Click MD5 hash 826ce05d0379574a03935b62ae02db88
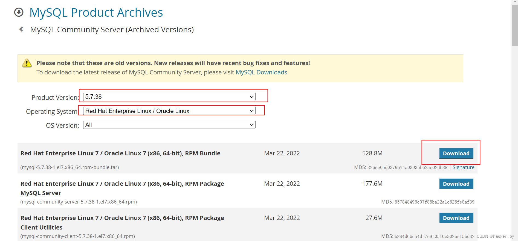 (x=407, y=168)
